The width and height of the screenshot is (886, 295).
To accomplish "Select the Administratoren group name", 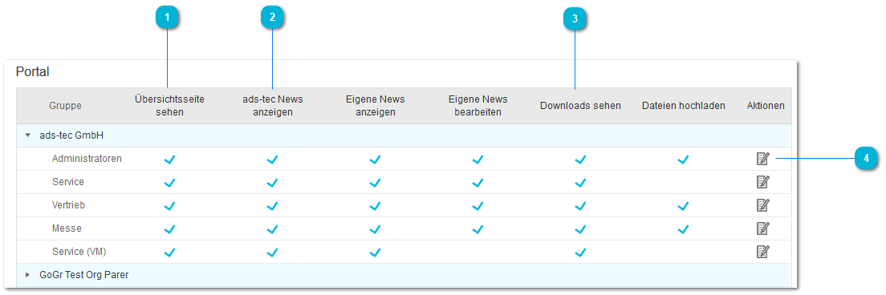I will tap(87, 159).
